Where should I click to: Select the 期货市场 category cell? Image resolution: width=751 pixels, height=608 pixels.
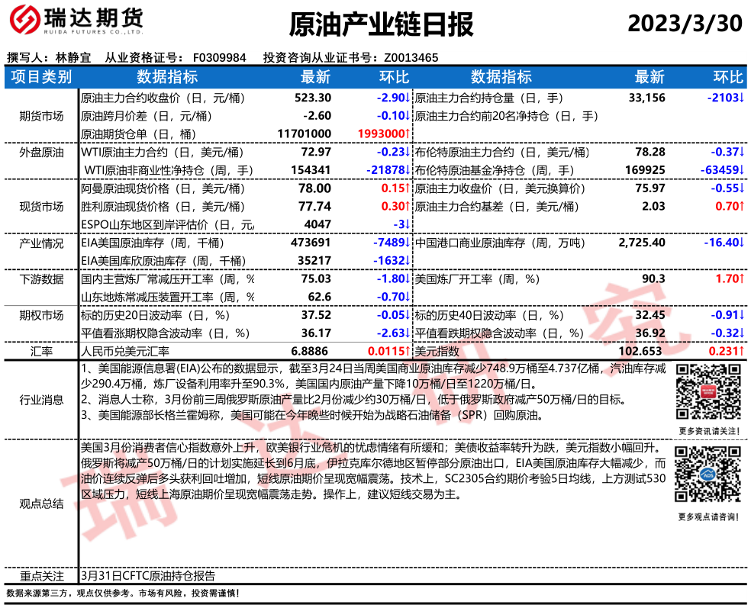click(41, 116)
